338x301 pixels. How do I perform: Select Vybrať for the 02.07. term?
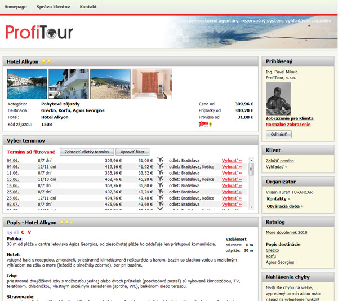[232, 204]
